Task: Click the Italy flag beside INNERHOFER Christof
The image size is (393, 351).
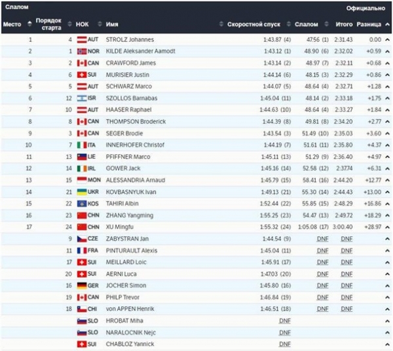Action: (x=82, y=145)
